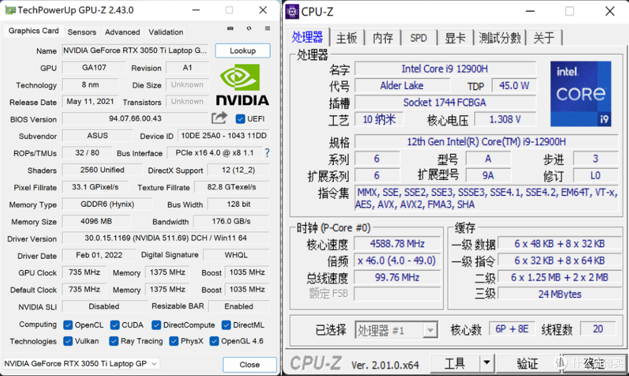Click the GPU-Z screenshot camera icon
This screenshot has height=376, width=629.
pos(230,28)
